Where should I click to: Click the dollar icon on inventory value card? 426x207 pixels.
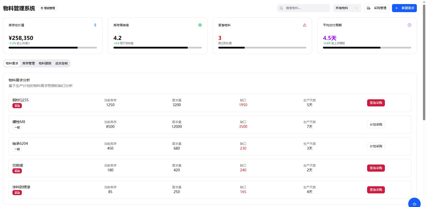95,25
